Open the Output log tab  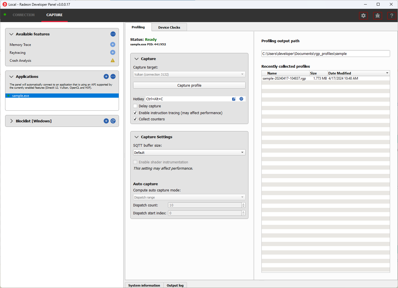(175, 285)
